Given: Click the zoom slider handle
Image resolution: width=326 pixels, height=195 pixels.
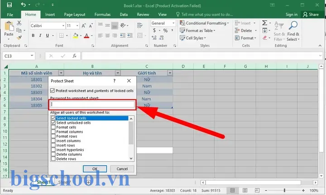Looking at the screenshot, I should (x=284, y=190).
